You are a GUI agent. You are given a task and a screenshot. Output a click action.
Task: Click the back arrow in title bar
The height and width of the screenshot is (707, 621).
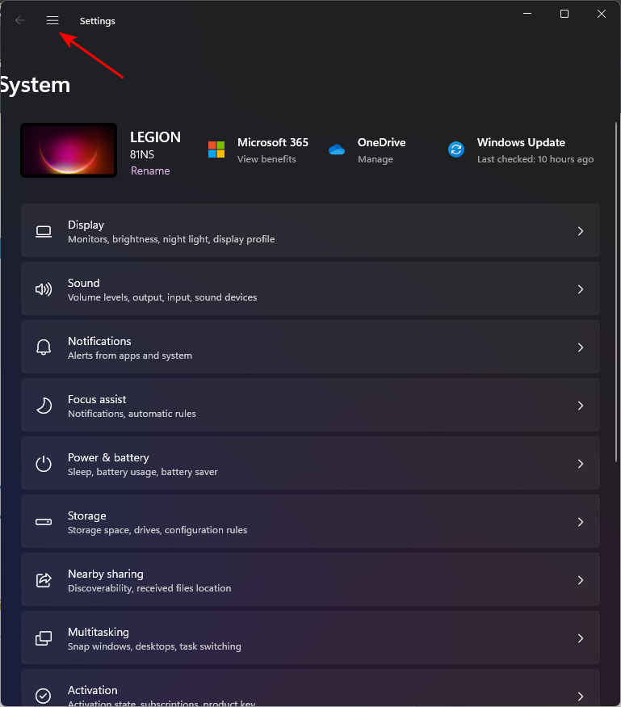pyautogui.click(x=20, y=21)
